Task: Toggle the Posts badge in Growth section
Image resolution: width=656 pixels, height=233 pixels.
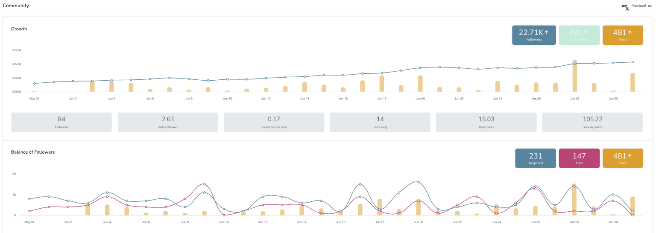Action: coord(622,35)
